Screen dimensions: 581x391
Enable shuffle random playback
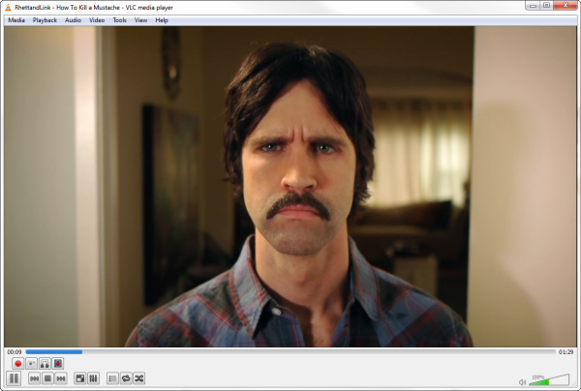tap(139, 377)
